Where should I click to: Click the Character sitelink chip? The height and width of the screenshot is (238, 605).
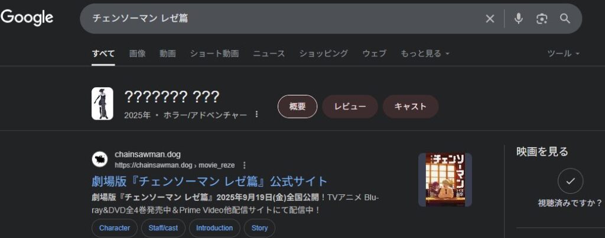click(x=115, y=228)
